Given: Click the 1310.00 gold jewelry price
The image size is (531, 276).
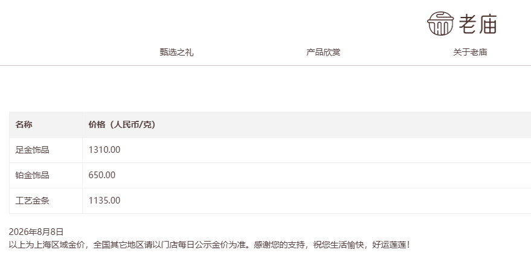Looking at the screenshot, I should tap(105, 150).
